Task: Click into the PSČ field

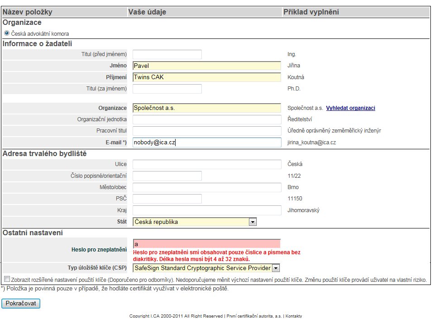Action: tap(167, 199)
